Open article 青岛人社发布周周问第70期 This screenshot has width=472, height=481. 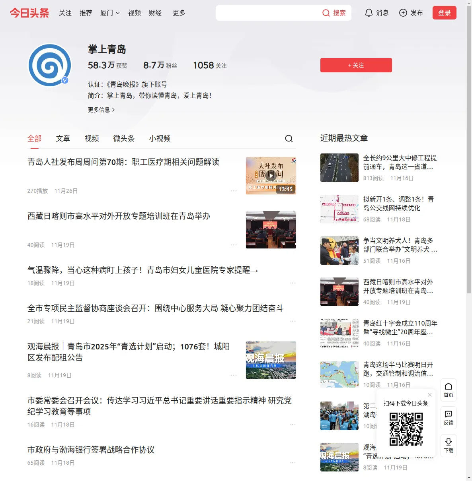(123, 162)
